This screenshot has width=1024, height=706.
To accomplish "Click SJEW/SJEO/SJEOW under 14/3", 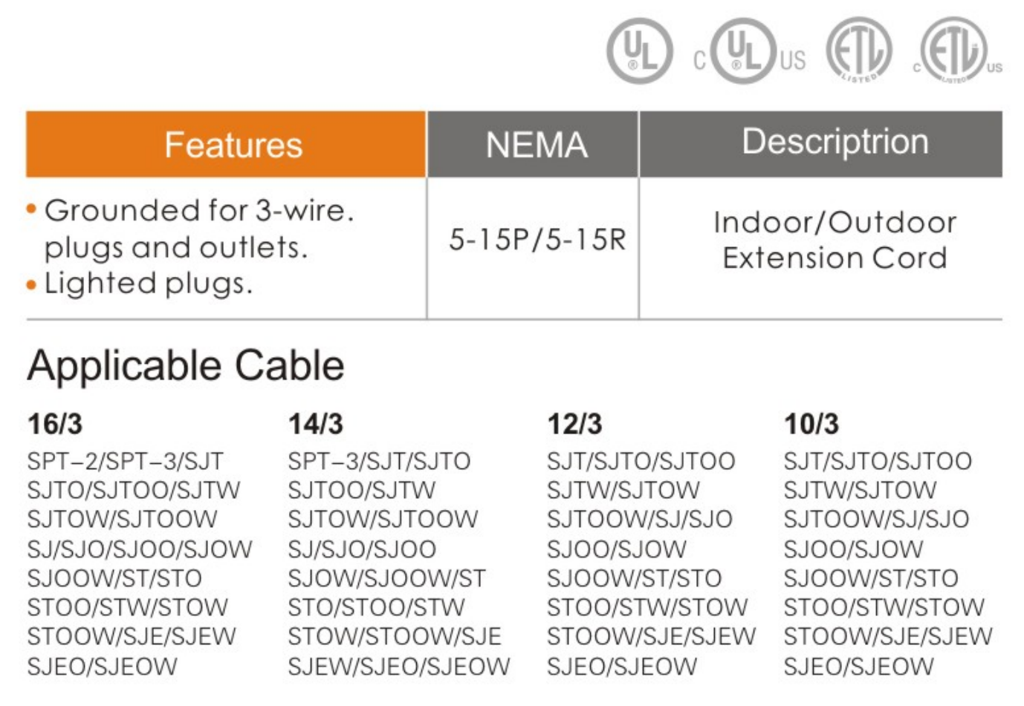I will (398, 666).
